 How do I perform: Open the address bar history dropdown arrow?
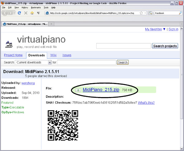click(145, 13)
